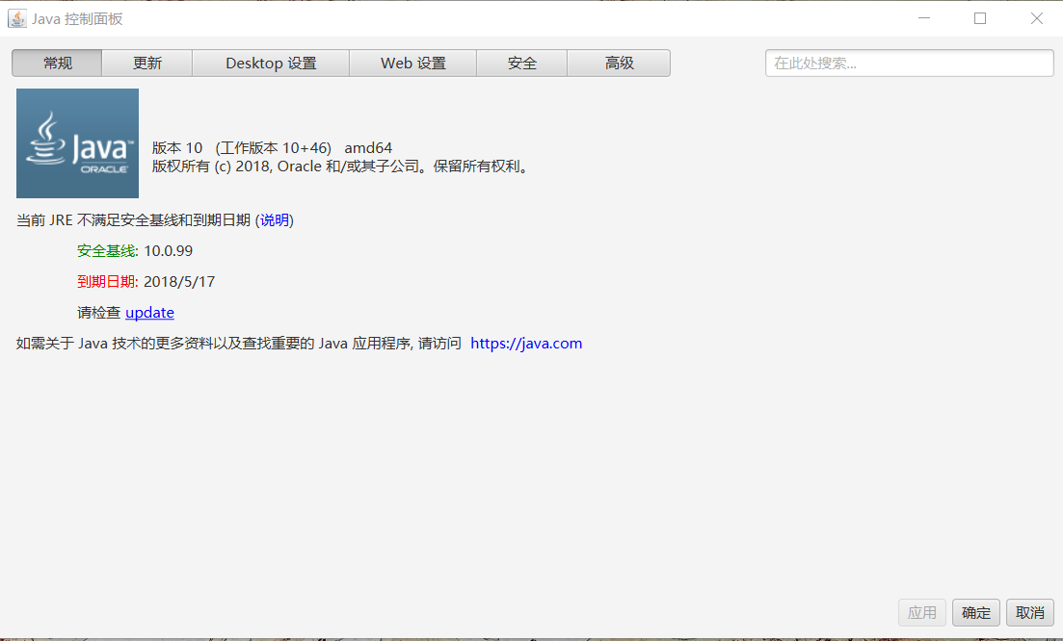Click the 请检查 text

tap(98, 312)
